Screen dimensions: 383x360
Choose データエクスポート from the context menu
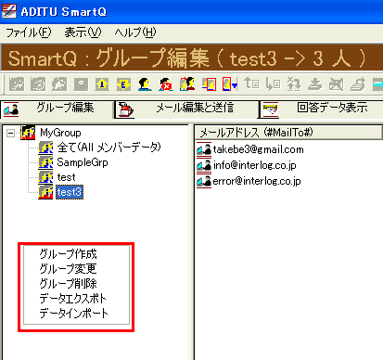coord(73,299)
